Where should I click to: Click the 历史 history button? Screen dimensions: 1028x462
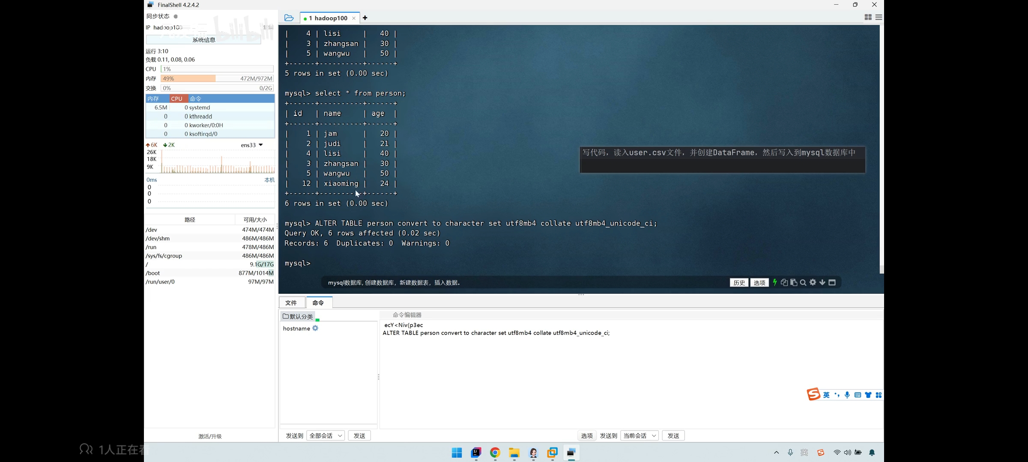click(x=739, y=283)
